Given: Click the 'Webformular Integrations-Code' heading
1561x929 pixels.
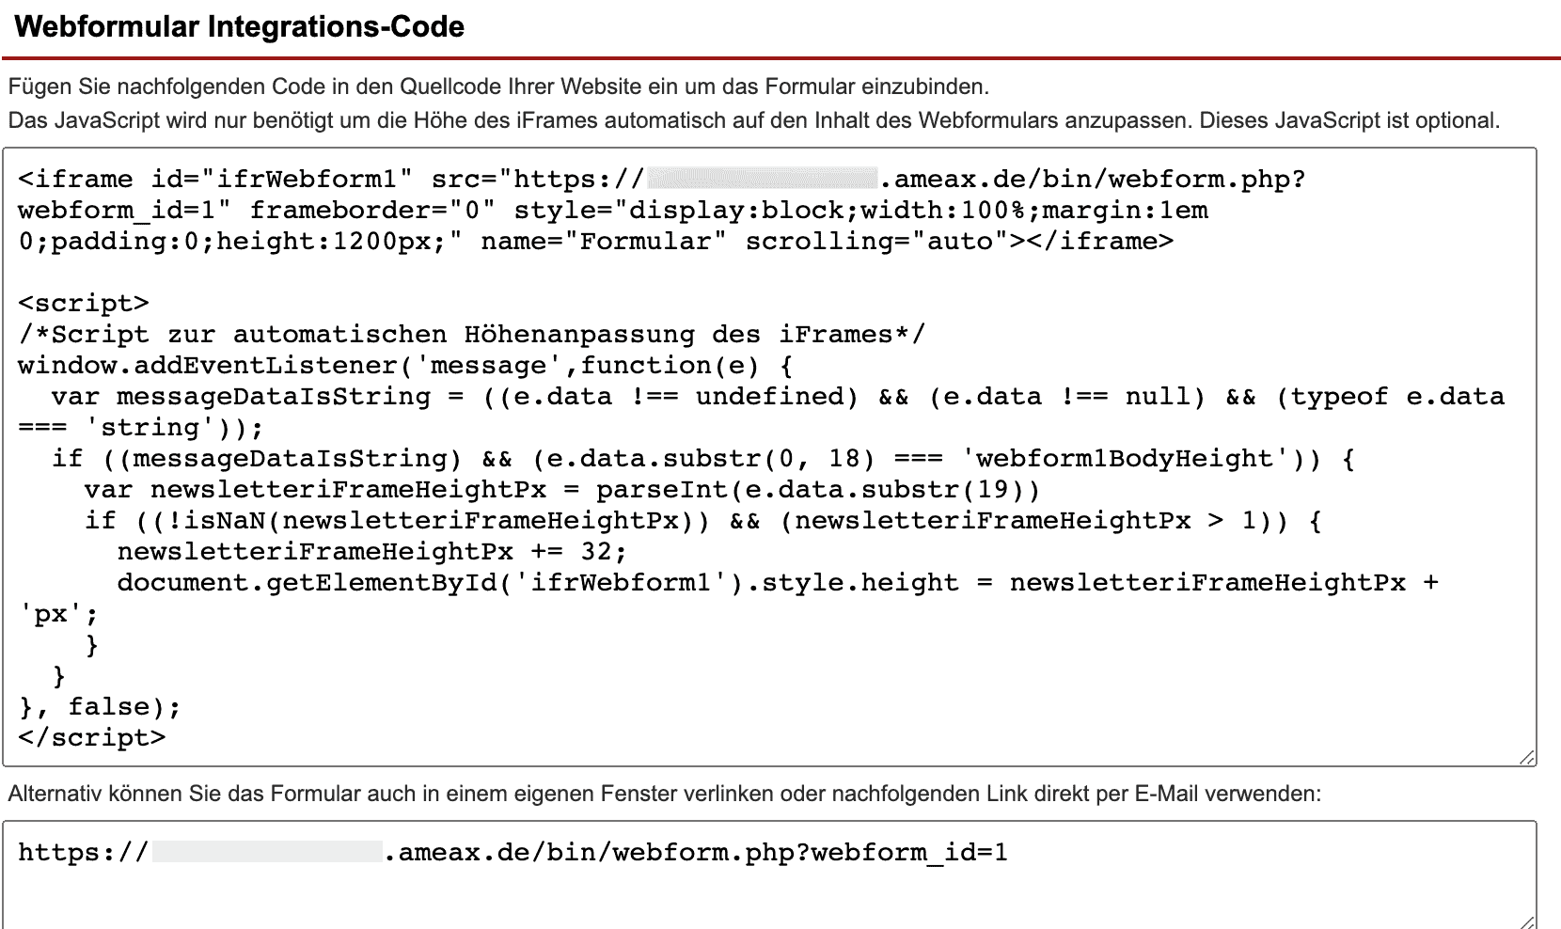Looking at the screenshot, I should pyautogui.click(x=240, y=26).
